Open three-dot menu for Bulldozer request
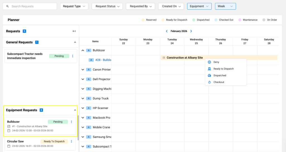 coord(71,122)
